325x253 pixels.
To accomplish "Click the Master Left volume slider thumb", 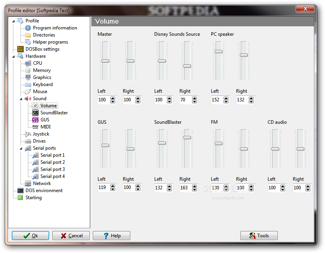I will pyautogui.click(x=105, y=61).
